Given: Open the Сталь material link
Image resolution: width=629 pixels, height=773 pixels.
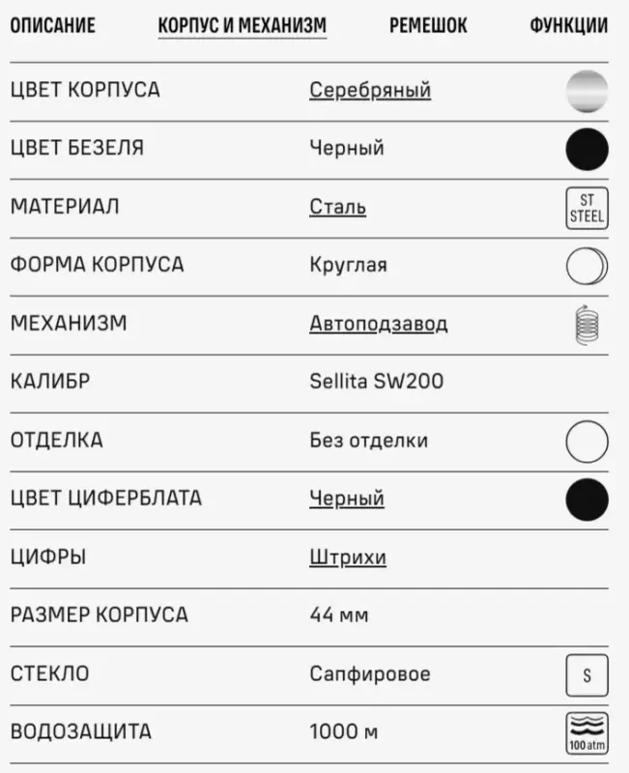Looking at the screenshot, I should 338,207.
